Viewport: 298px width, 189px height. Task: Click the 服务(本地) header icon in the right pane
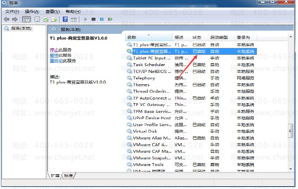click(x=54, y=29)
